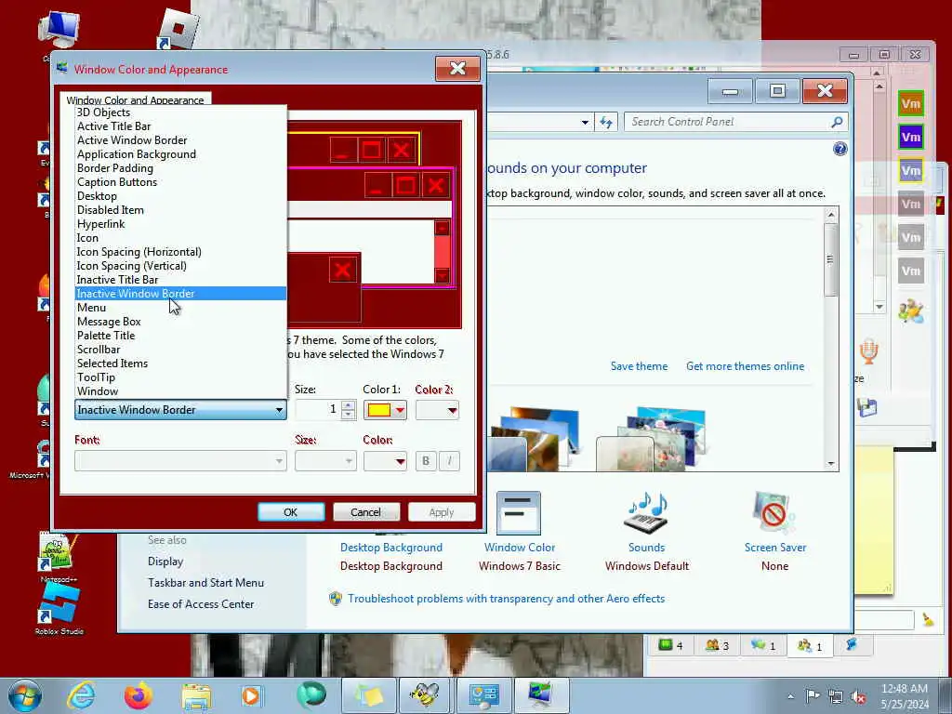Select 3D Objects in the item list
The image size is (952, 714).
pyautogui.click(x=180, y=112)
